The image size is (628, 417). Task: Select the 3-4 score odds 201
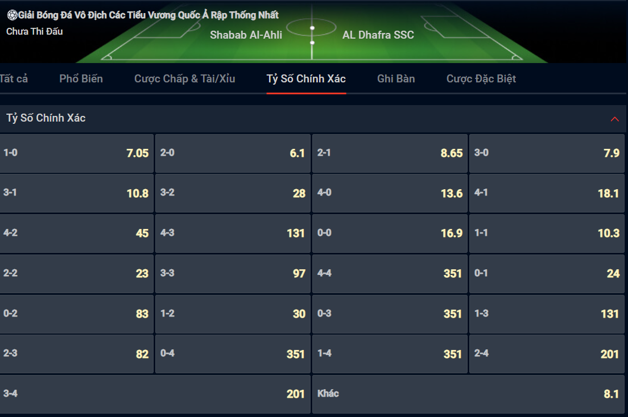[155, 394]
